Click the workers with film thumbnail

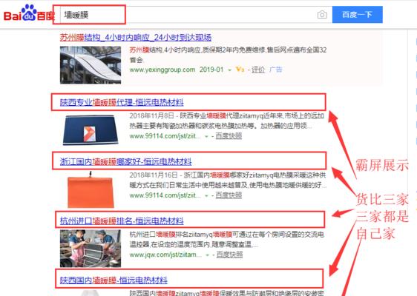coord(91,249)
